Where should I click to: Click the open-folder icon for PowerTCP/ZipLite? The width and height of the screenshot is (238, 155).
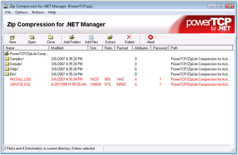[x=7, y=53]
